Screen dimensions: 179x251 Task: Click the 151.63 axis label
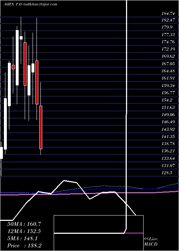[168, 108]
